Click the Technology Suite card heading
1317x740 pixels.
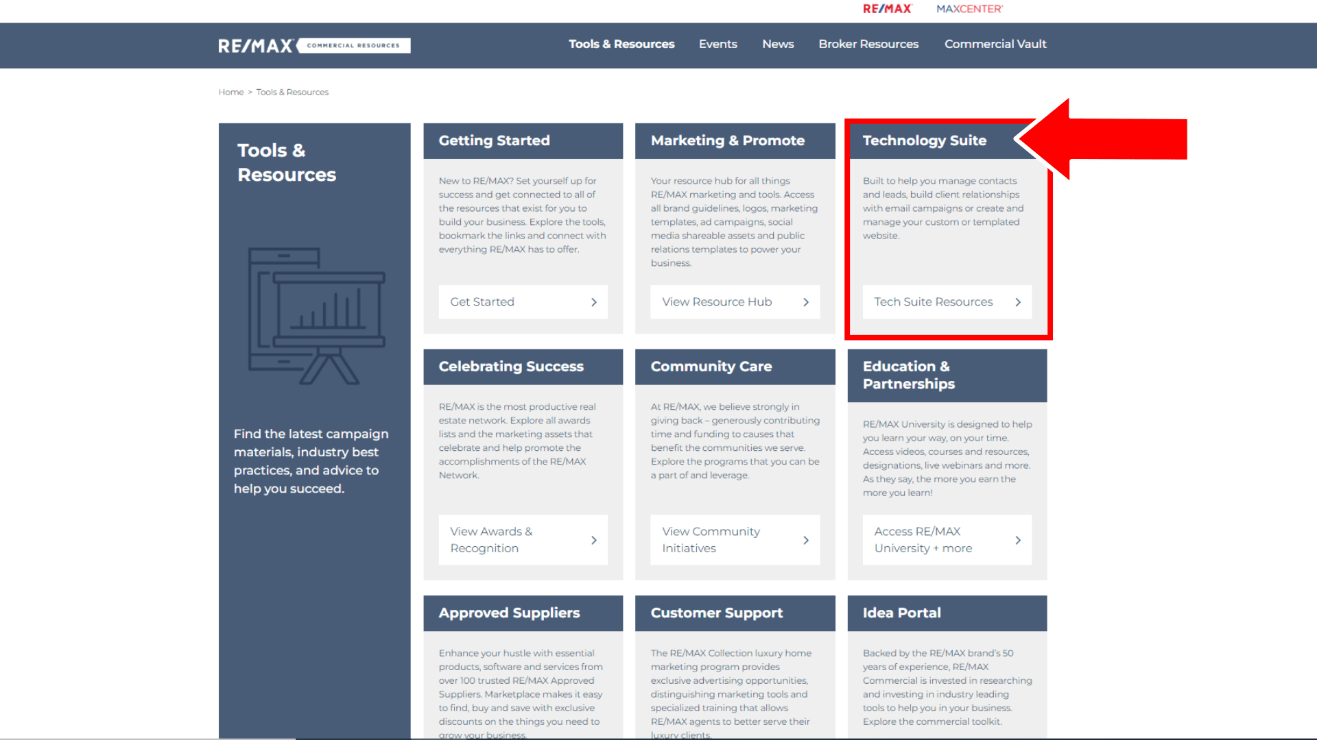(x=925, y=140)
